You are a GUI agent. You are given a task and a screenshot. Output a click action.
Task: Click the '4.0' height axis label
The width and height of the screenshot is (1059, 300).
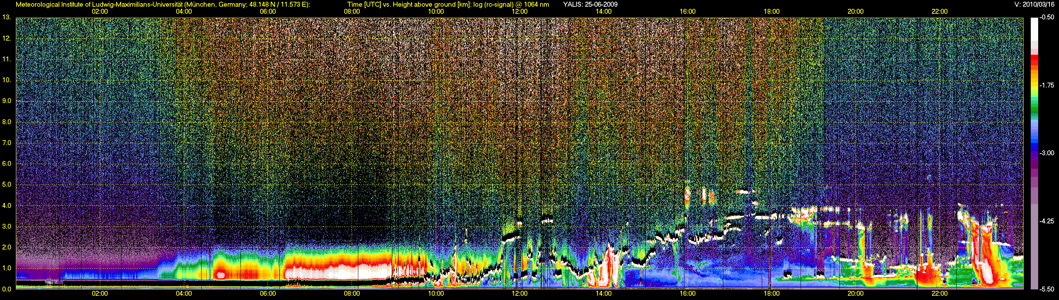tap(7, 205)
